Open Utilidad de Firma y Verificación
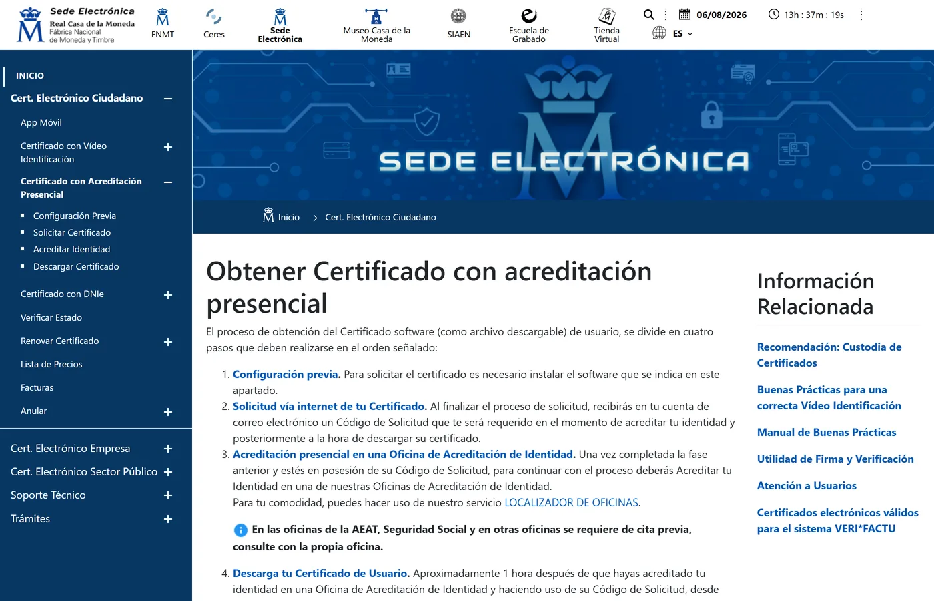This screenshot has height=601, width=934. click(x=835, y=459)
